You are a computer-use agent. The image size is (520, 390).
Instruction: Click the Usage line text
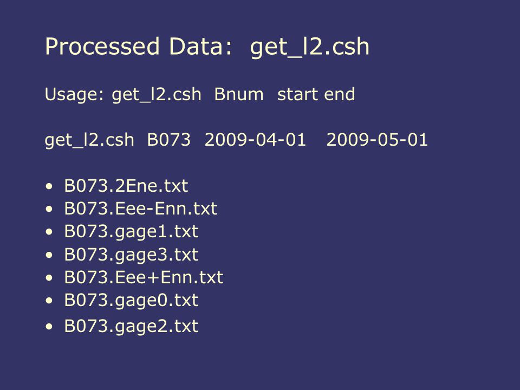(200, 95)
